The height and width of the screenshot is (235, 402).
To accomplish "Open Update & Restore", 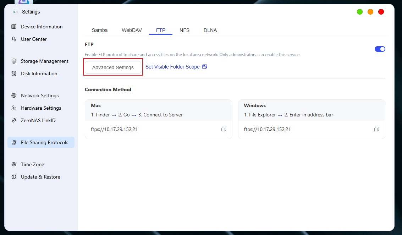I will (40, 177).
